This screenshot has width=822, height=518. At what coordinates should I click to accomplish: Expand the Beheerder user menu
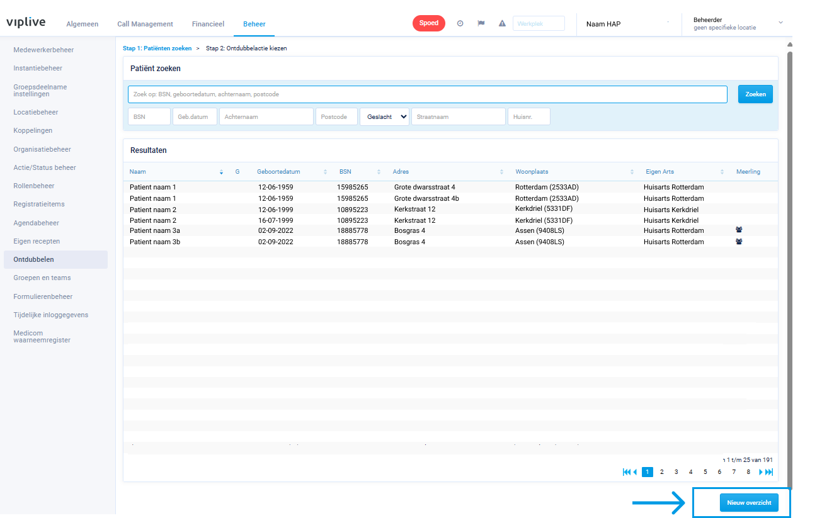coord(780,23)
